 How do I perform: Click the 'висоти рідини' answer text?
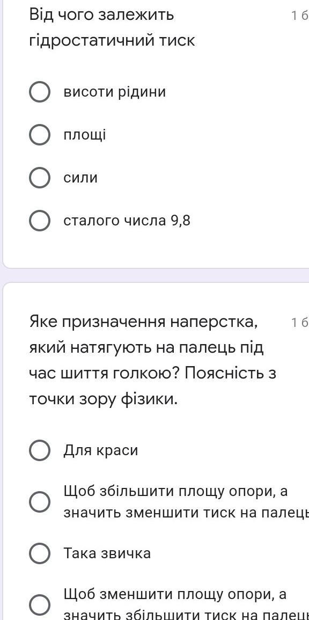115,92
